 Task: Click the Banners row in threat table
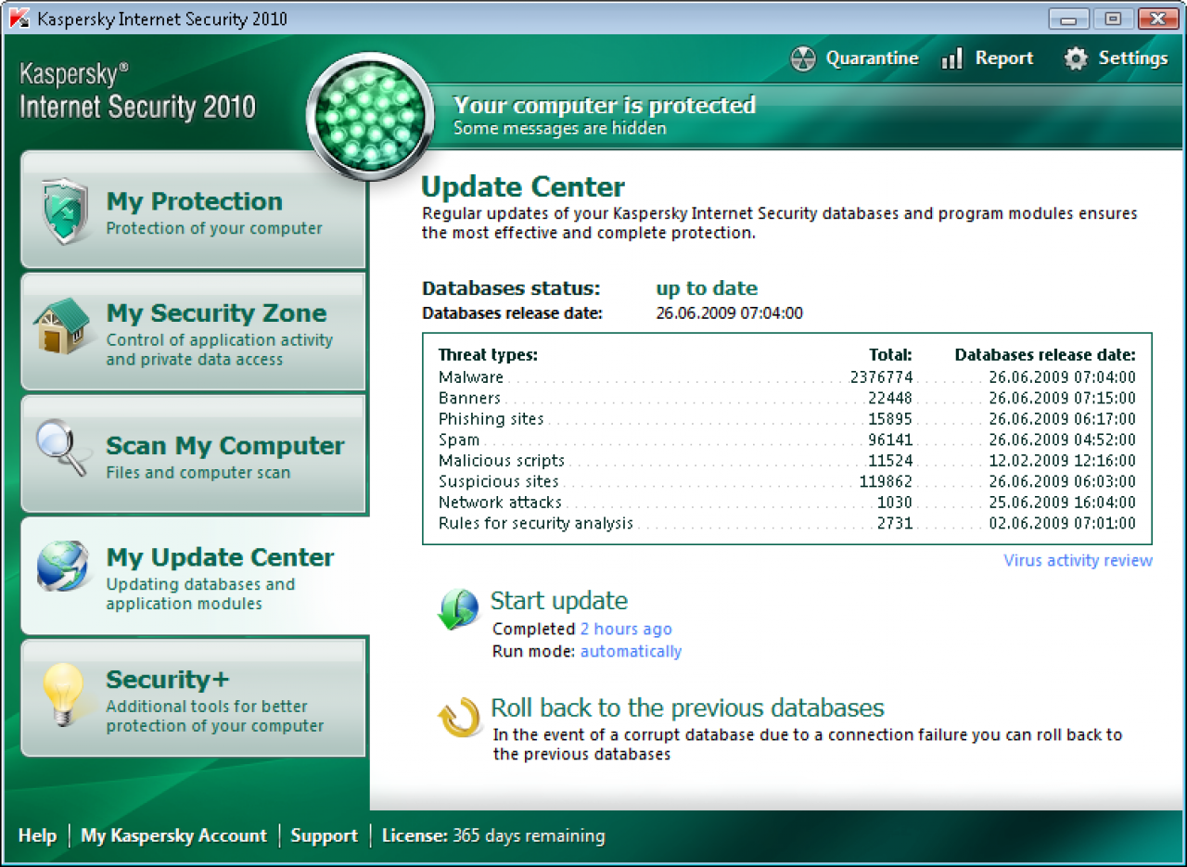(787, 398)
